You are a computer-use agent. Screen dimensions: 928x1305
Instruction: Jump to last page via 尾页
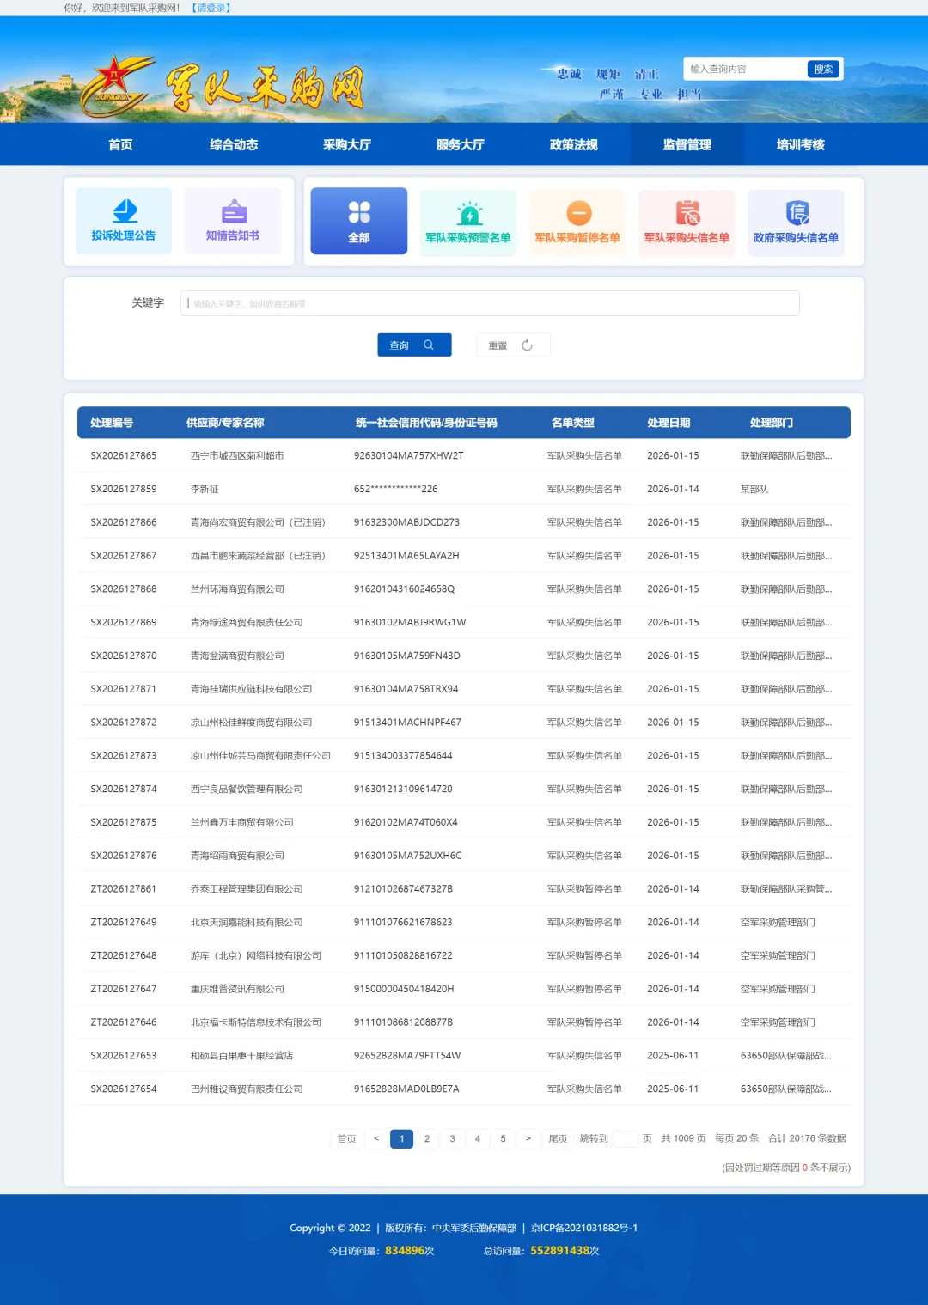558,1138
